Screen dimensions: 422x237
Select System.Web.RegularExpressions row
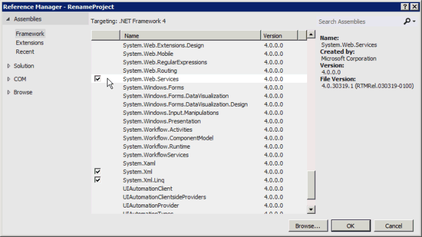pyautogui.click(x=199, y=62)
